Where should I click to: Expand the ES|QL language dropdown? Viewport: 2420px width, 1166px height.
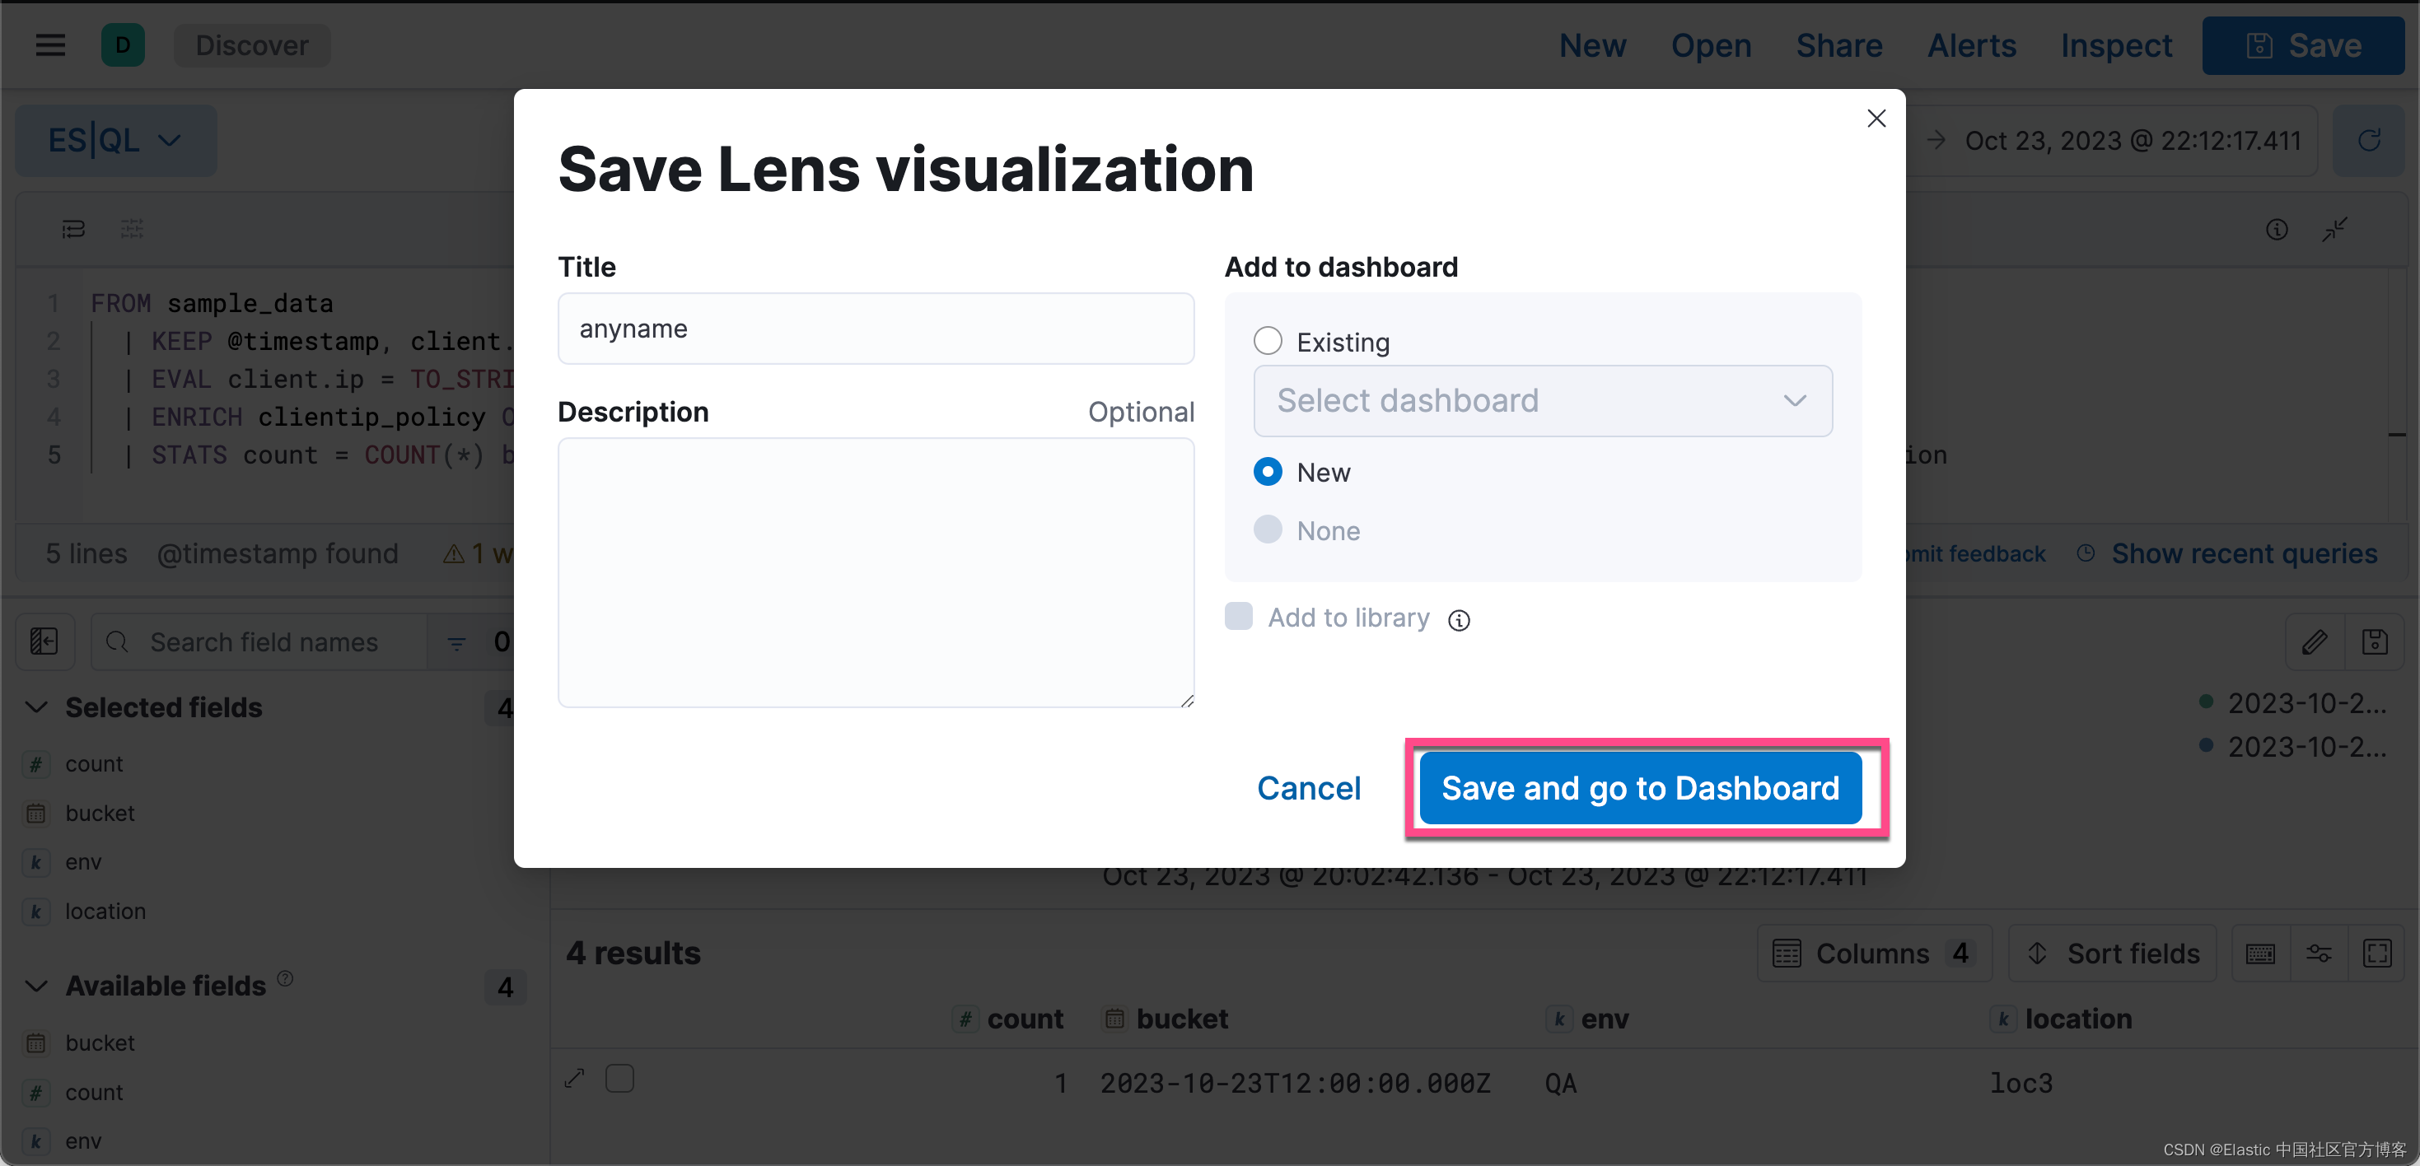tap(114, 141)
